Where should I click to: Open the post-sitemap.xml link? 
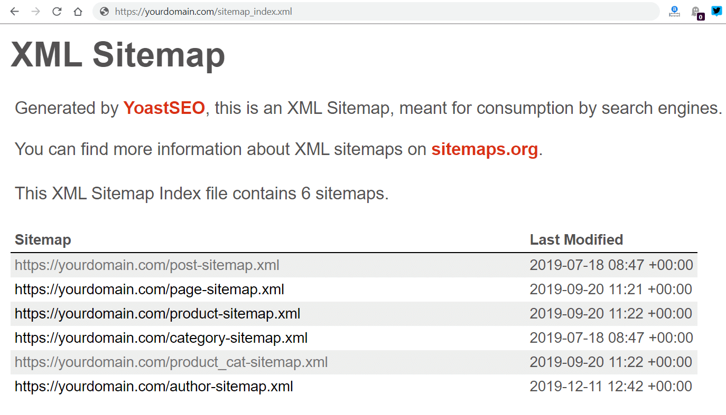tap(147, 265)
